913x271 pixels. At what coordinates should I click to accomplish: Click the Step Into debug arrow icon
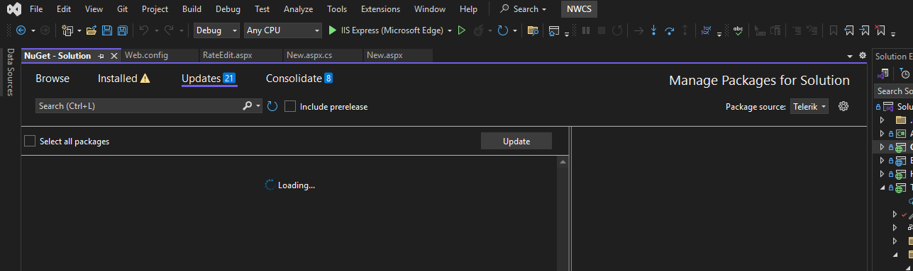click(653, 30)
